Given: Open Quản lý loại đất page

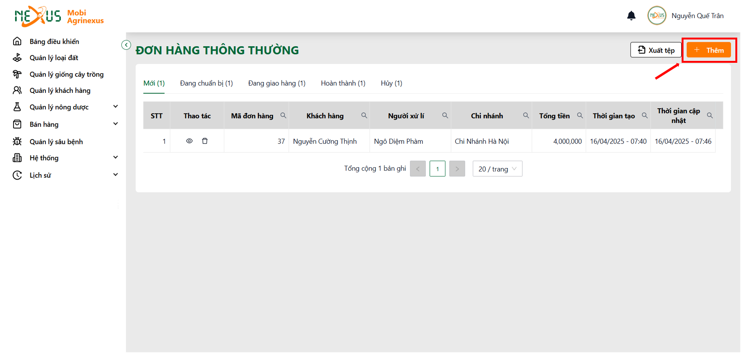Looking at the screenshot, I should 54,58.
